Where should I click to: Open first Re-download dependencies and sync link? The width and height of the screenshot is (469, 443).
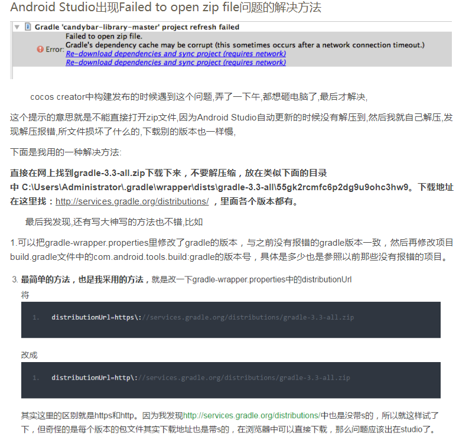click(x=175, y=54)
